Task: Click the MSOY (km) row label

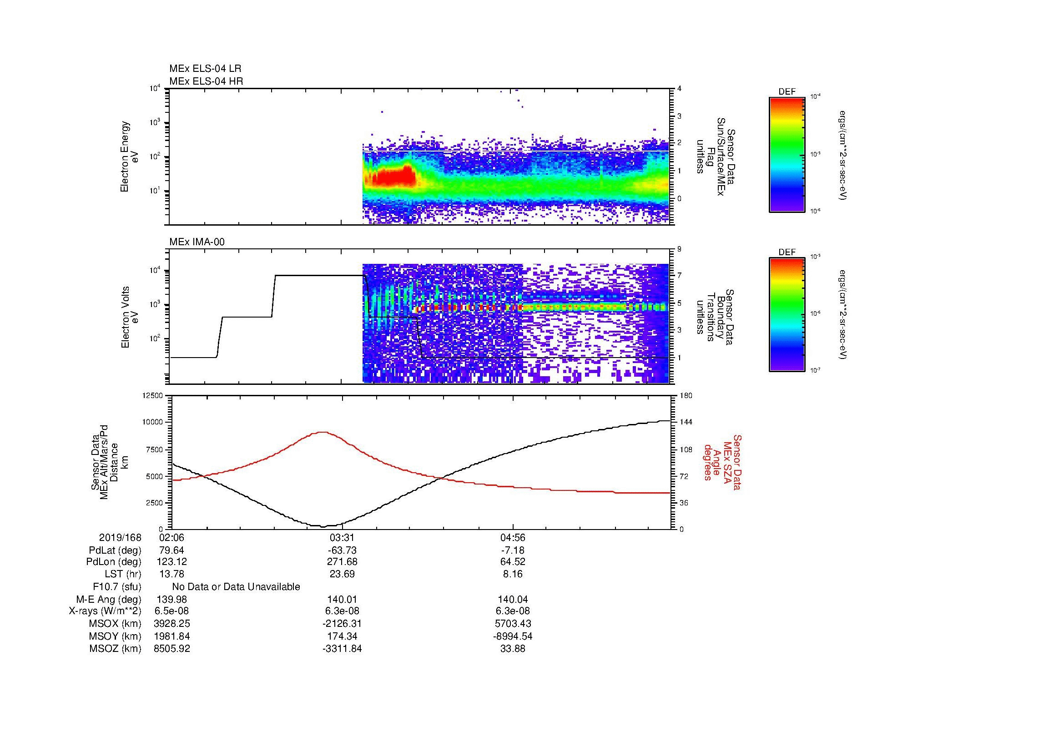Action: pos(115,636)
